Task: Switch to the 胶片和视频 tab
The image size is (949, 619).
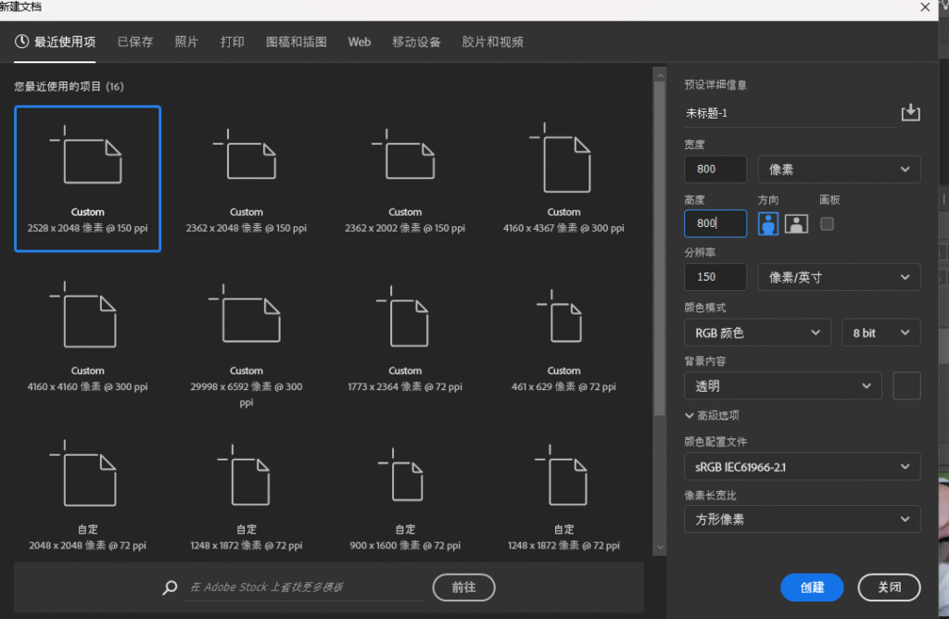Action: (x=493, y=42)
